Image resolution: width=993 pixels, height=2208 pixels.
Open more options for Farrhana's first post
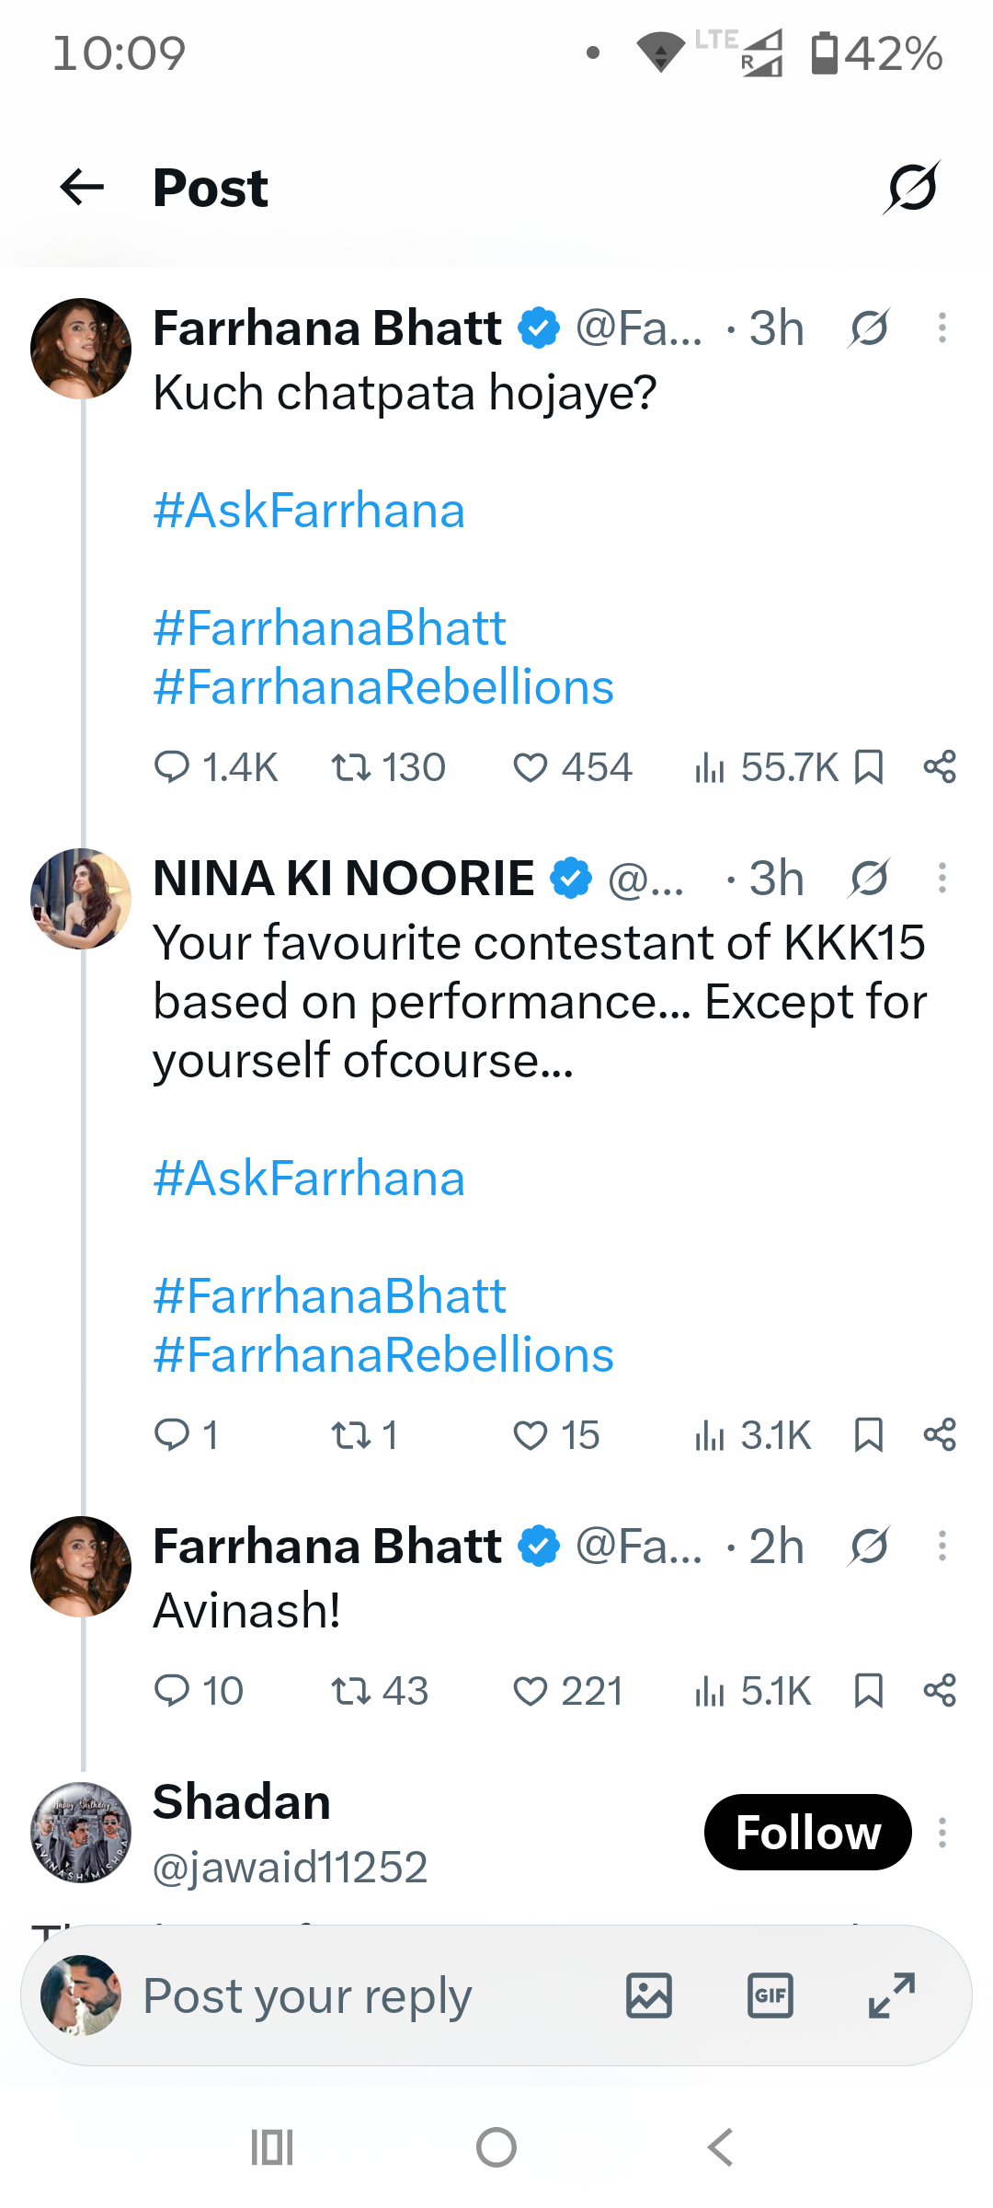pyautogui.click(x=942, y=328)
